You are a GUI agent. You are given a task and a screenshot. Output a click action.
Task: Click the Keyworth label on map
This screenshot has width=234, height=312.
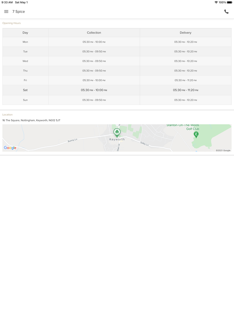coord(117,139)
